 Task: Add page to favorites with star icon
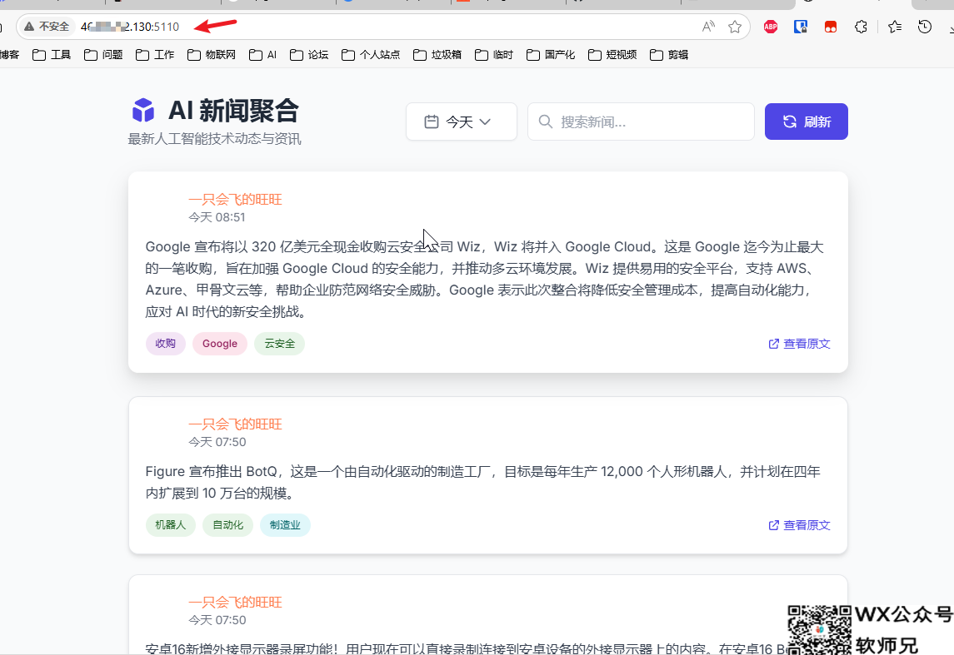click(x=735, y=27)
